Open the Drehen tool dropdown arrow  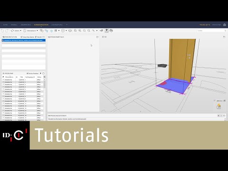tap(21, 30)
